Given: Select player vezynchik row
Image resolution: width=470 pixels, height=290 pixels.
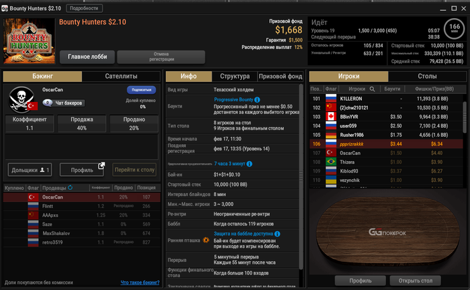Looking at the screenshot, I should click(x=386, y=180).
